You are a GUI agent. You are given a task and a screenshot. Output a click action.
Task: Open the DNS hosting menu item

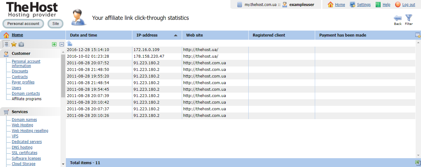point(22,147)
